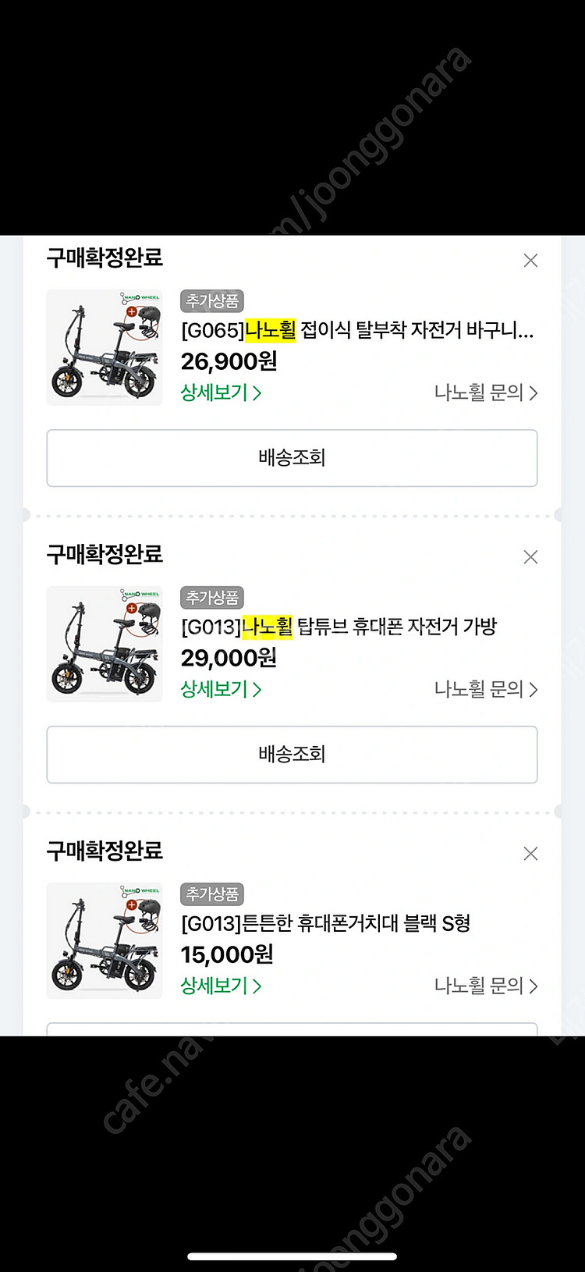585x1272 pixels.
Task: View the phone holder product thumbnail
Action: coord(105,940)
